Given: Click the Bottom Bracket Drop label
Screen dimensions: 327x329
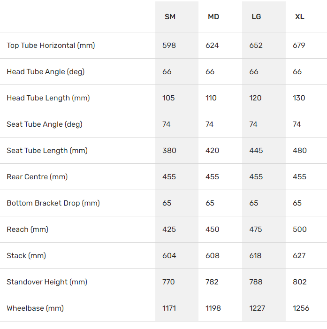Looking at the screenshot, I should (53, 203).
